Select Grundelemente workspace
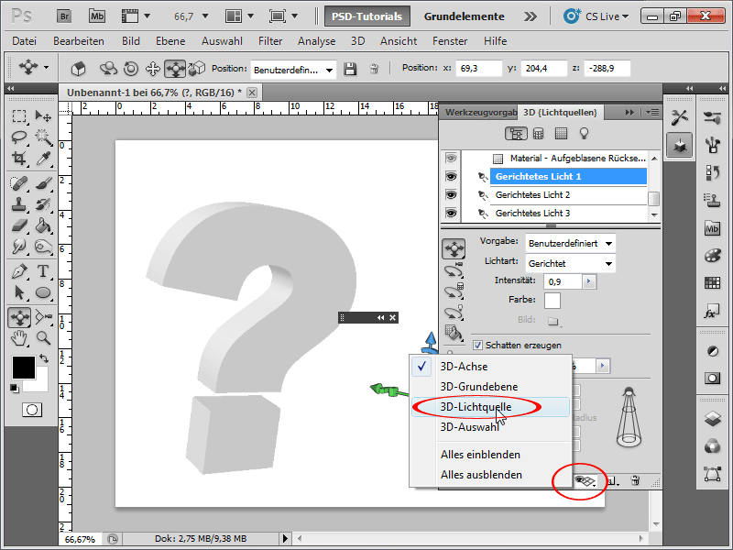This screenshot has height=550, width=733. point(464,16)
